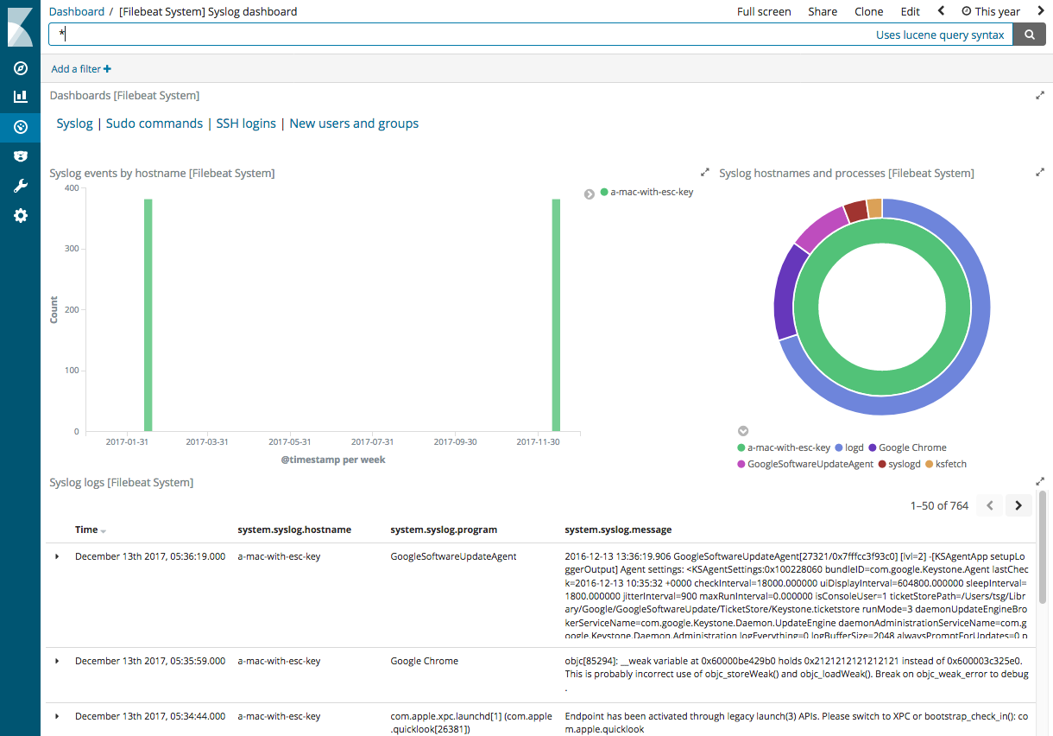
Task: Click inside the lucene query input
Action: (345, 35)
